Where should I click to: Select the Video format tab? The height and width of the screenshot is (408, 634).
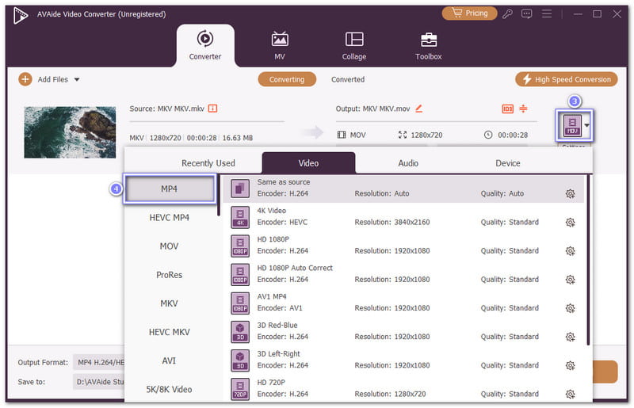308,163
